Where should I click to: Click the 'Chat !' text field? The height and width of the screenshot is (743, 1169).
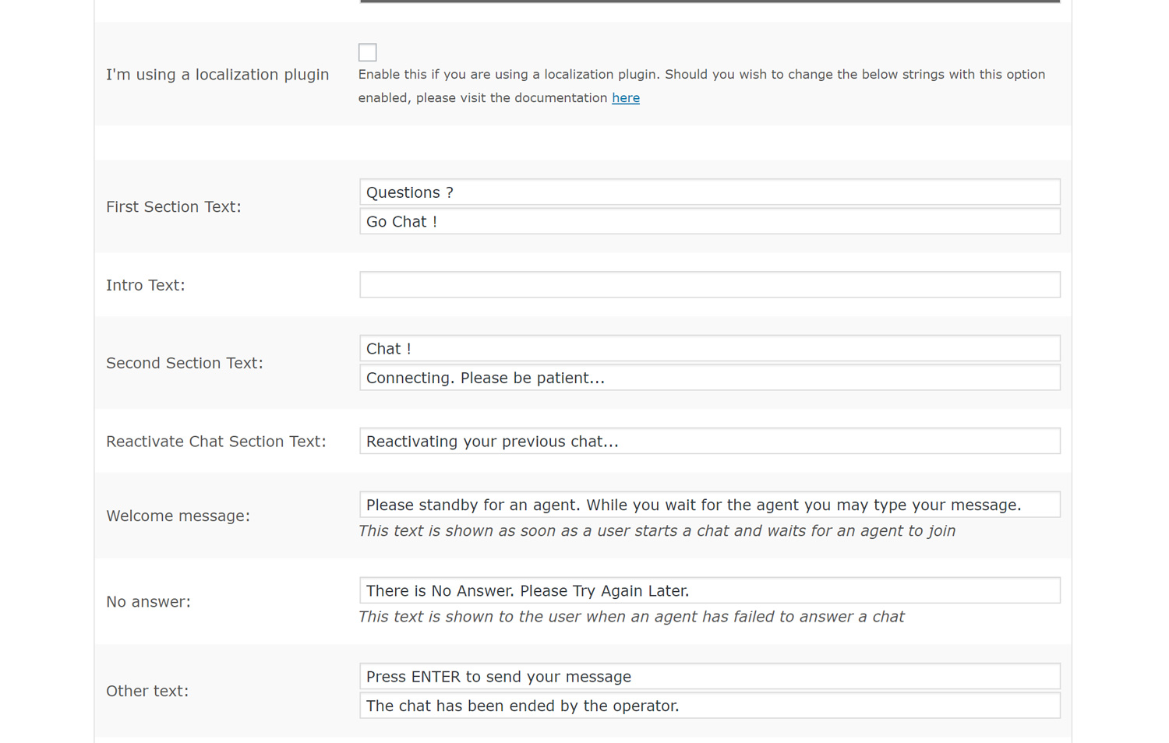pyautogui.click(x=709, y=349)
